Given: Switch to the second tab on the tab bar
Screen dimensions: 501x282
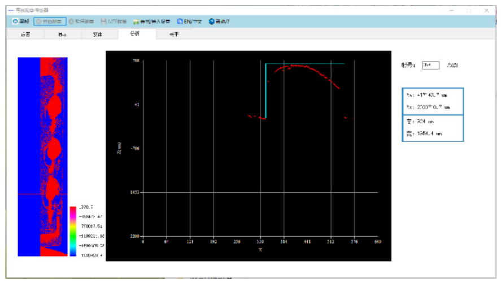Looking at the screenshot, I should point(63,34).
